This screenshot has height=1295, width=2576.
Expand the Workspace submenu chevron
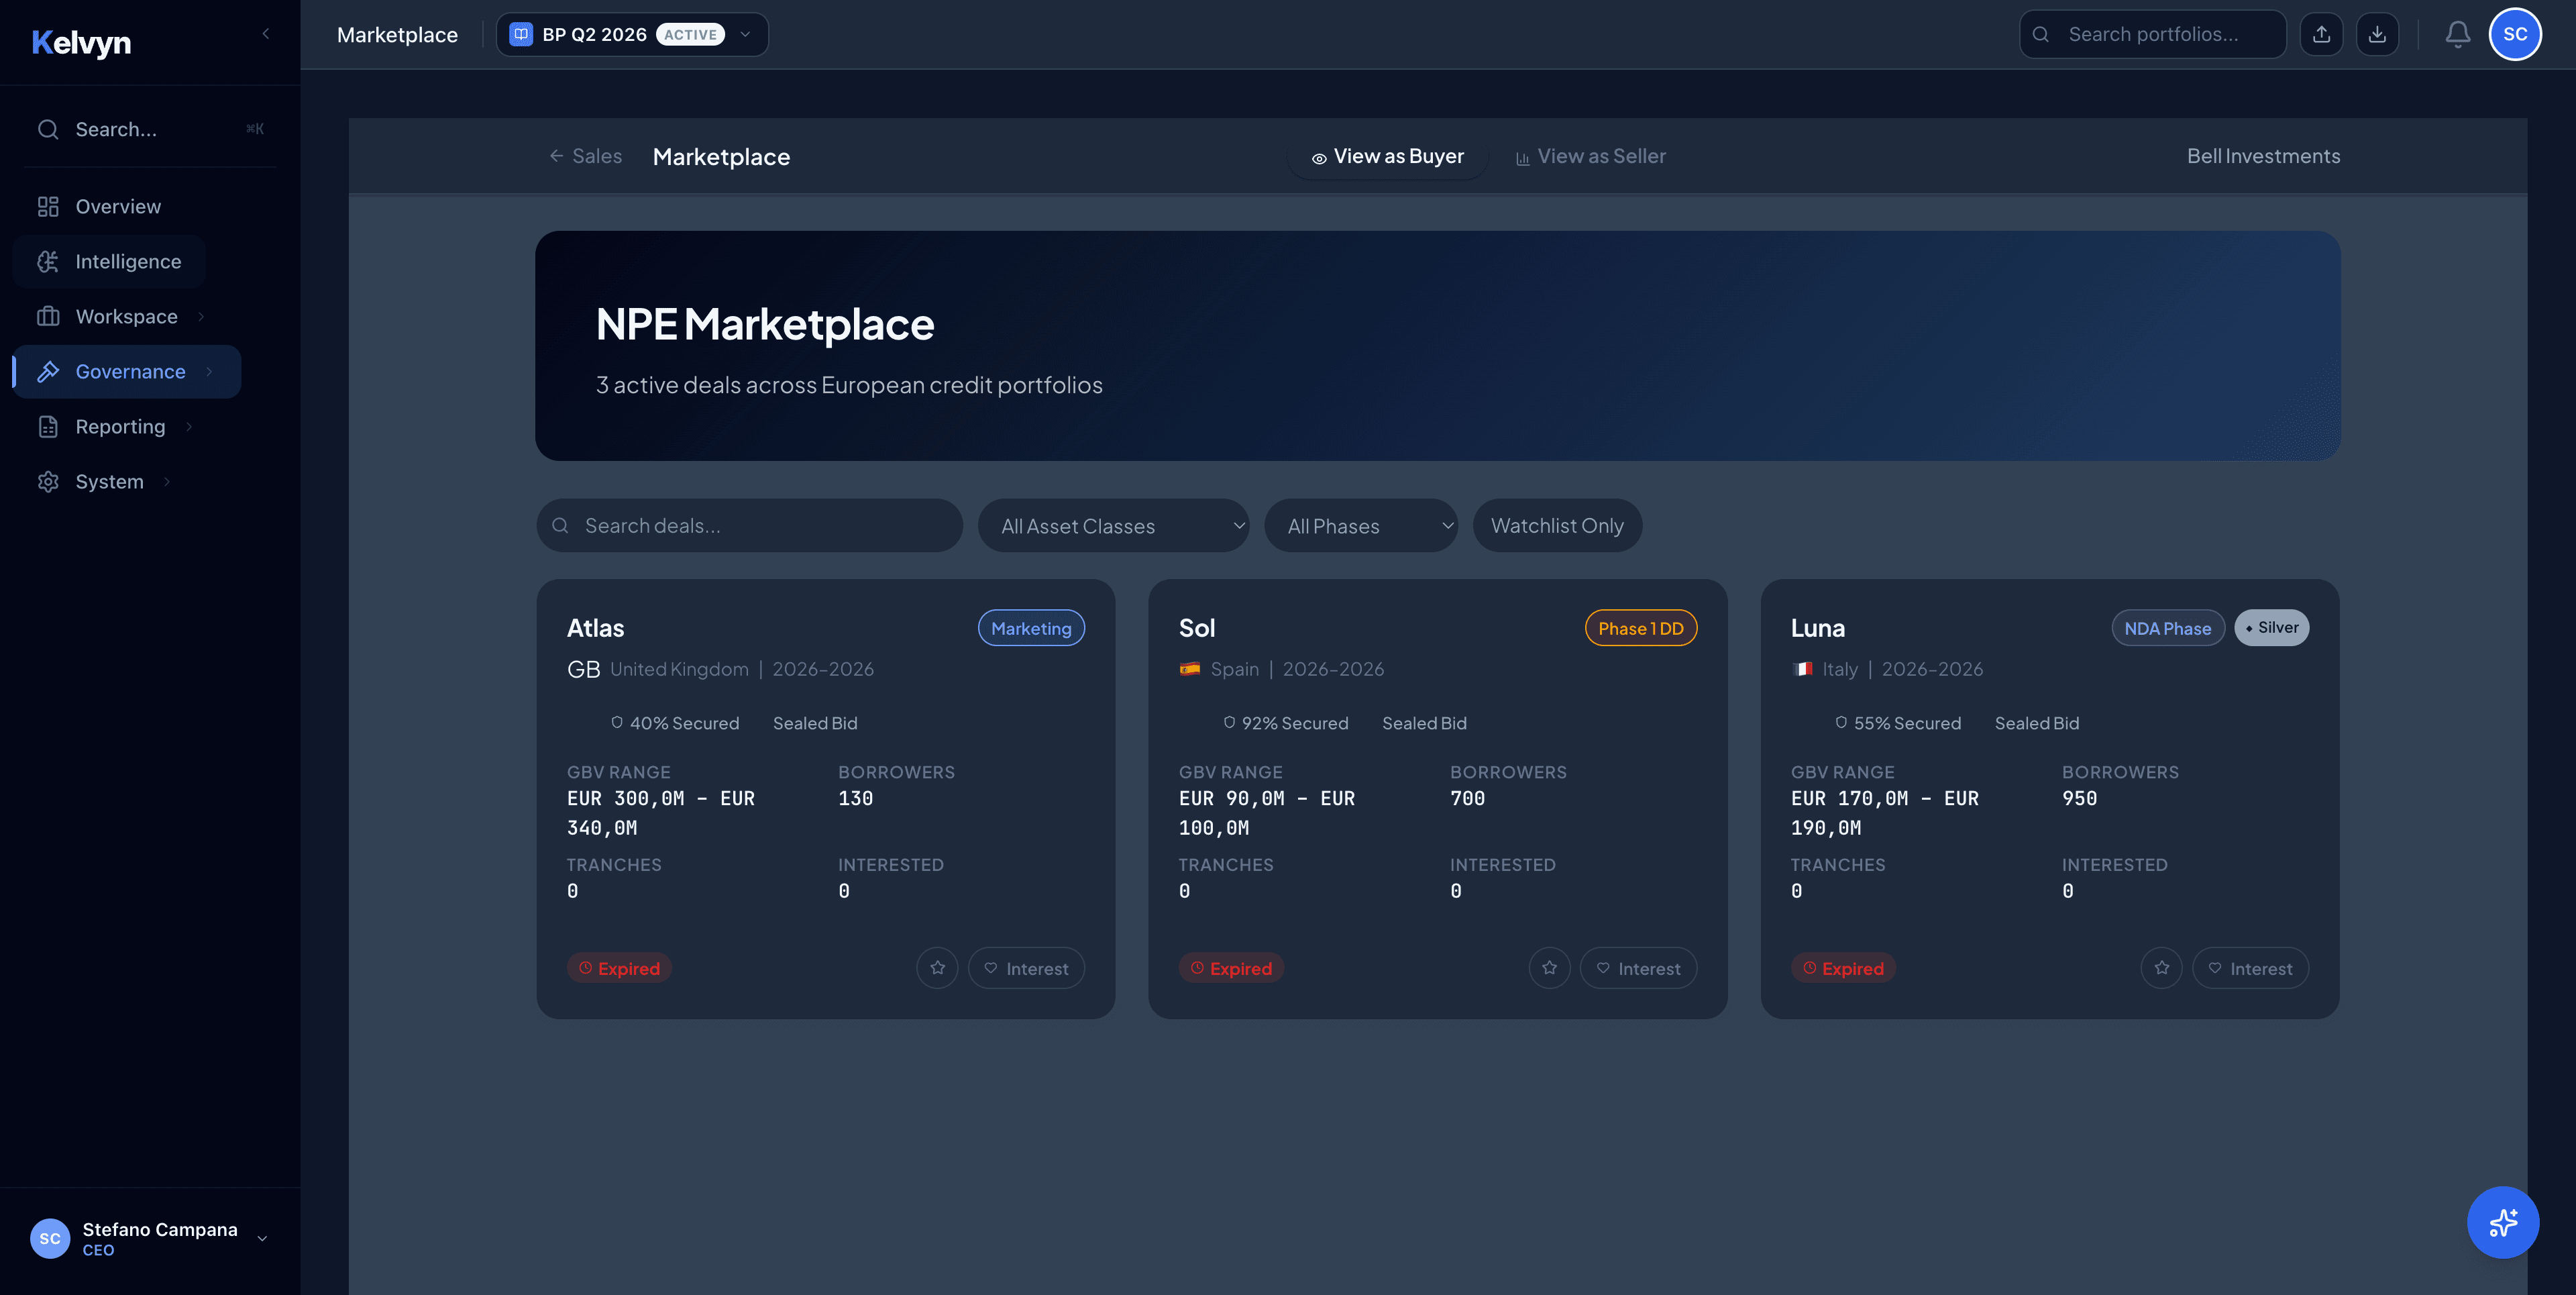coord(201,316)
